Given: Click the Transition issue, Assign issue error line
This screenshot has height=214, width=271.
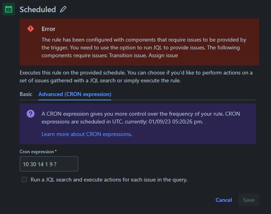Looking at the screenshot, I should coord(110,55).
